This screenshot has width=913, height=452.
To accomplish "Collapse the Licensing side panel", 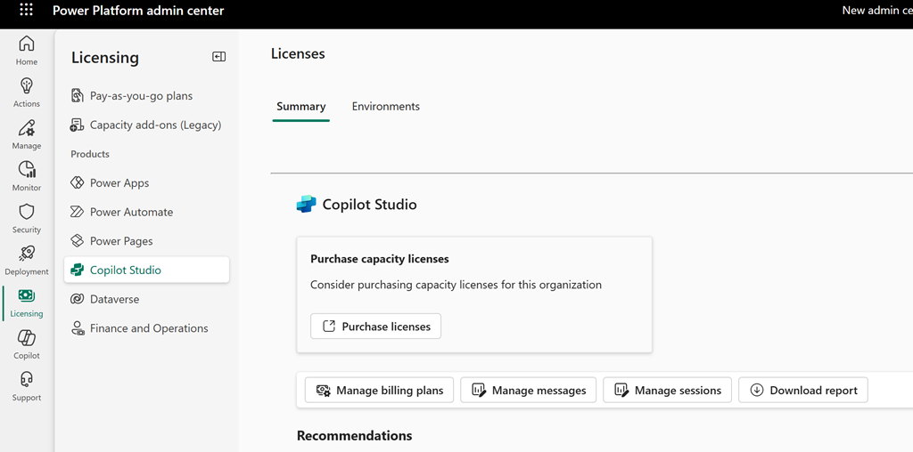I will (218, 57).
